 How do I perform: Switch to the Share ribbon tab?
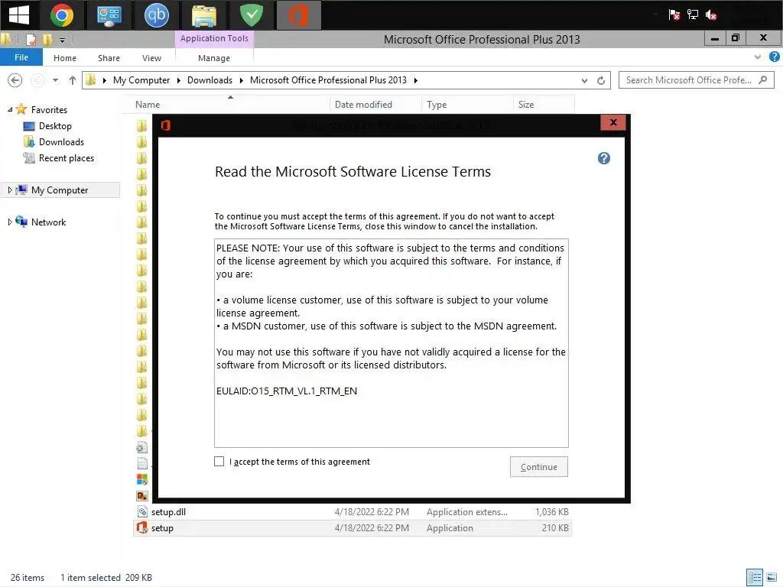pos(109,58)
